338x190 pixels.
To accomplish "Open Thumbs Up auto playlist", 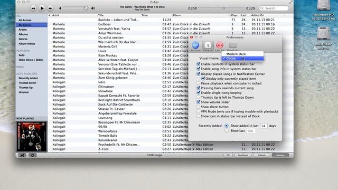I will (26, 88).
